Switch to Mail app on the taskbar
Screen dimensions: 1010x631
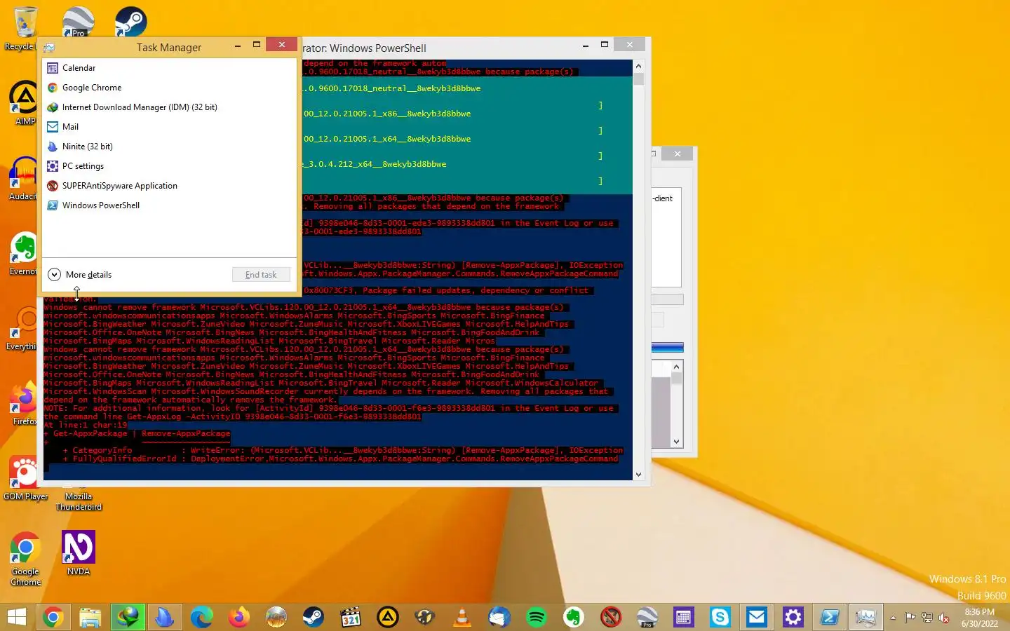[757, 617]
